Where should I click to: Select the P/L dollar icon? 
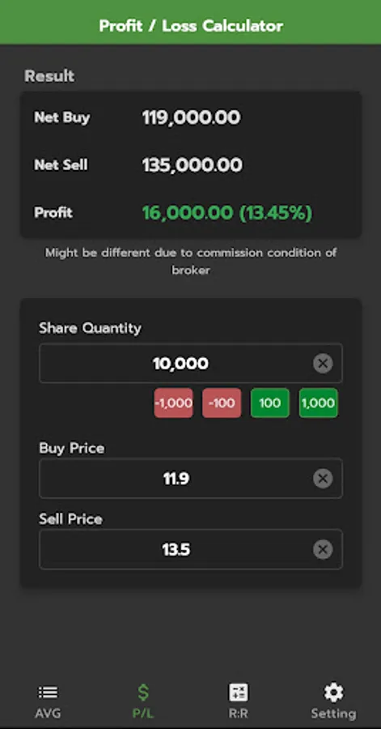tap(143, 693)
